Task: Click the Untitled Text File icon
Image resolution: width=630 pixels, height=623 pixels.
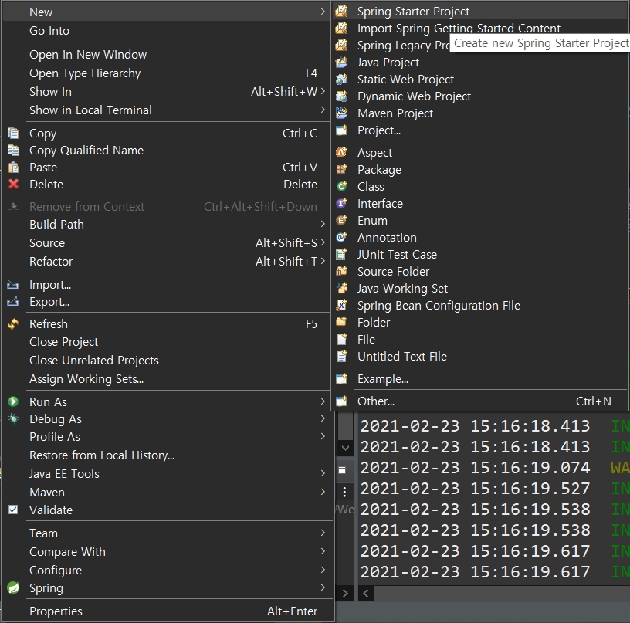Action: pyautogui.click(x=341, y=357)
